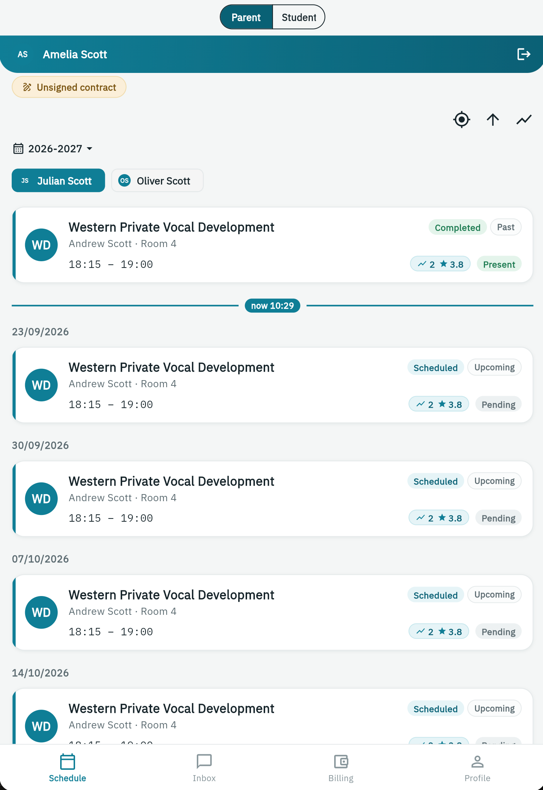Click Pending badge on 07/10/2026 lesson

[498, 632]
